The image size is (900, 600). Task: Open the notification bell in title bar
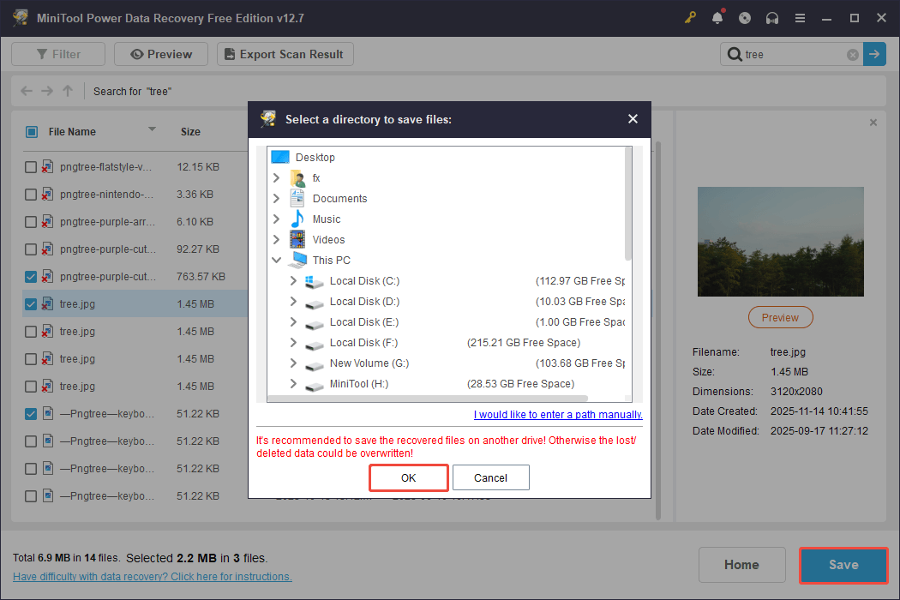(x=717, y=17)
